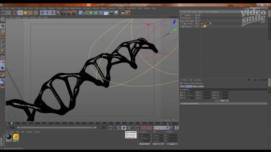271x152 pixels.
Task: Click the red P.Y keyframe dot
Action: (181, 95)
